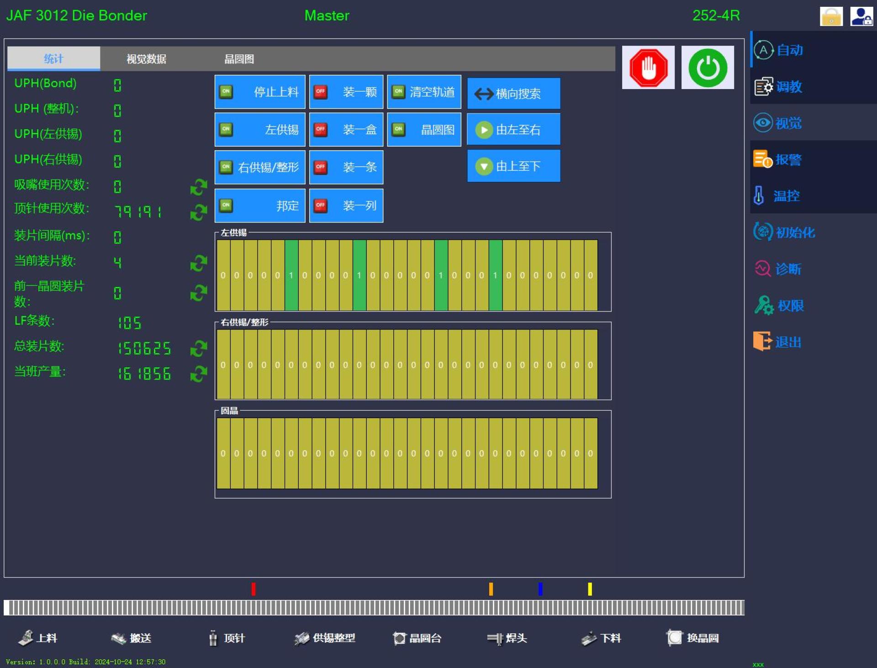Click the red emergency stop hand icon
Viewport: 877px width, 668px height.
click(648, 68)
